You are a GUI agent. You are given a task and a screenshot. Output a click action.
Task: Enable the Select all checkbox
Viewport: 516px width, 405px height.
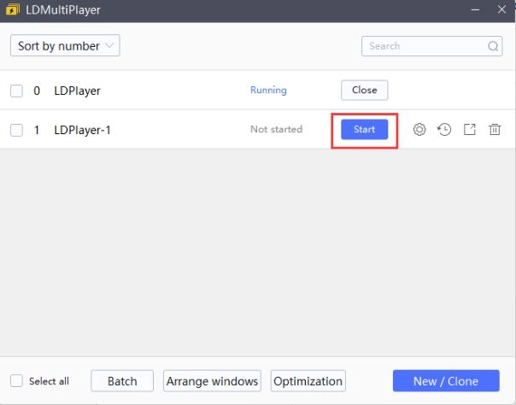tap(16, 381)
